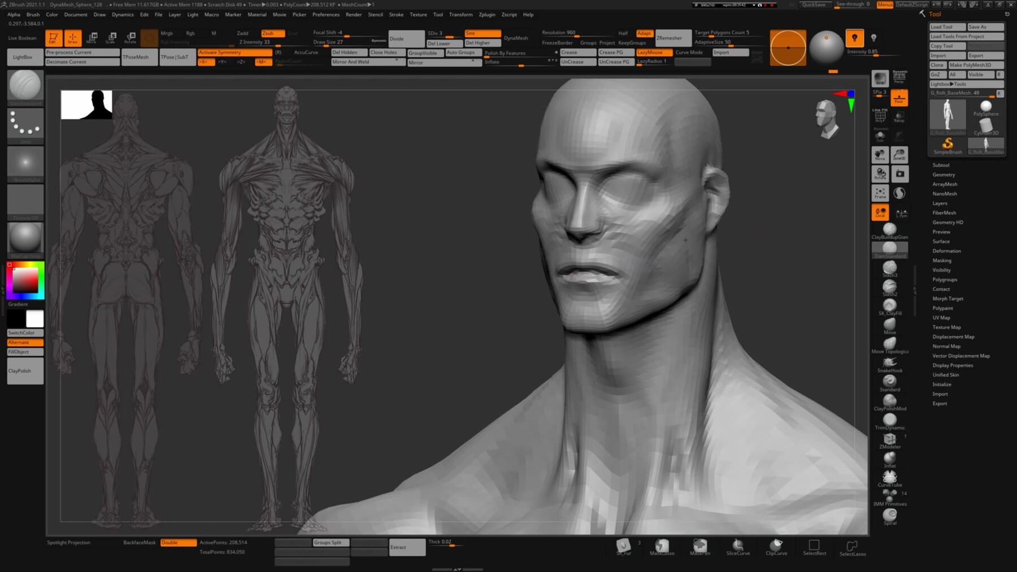Screen dimensions: 1017x572
Task: Click the DynaMesh button
Action: (x=516, y=38)
